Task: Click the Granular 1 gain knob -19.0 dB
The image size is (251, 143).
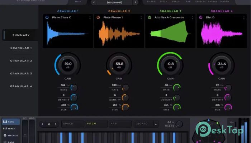Action: pos(67,65)
